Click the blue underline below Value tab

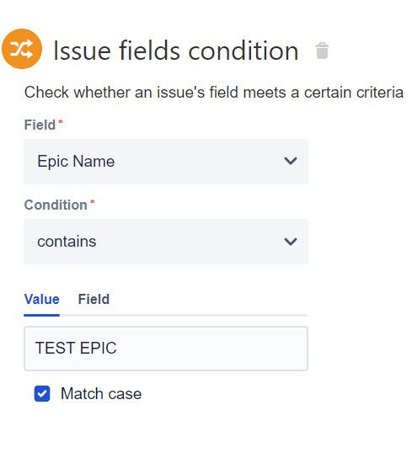tap(41, 315)
